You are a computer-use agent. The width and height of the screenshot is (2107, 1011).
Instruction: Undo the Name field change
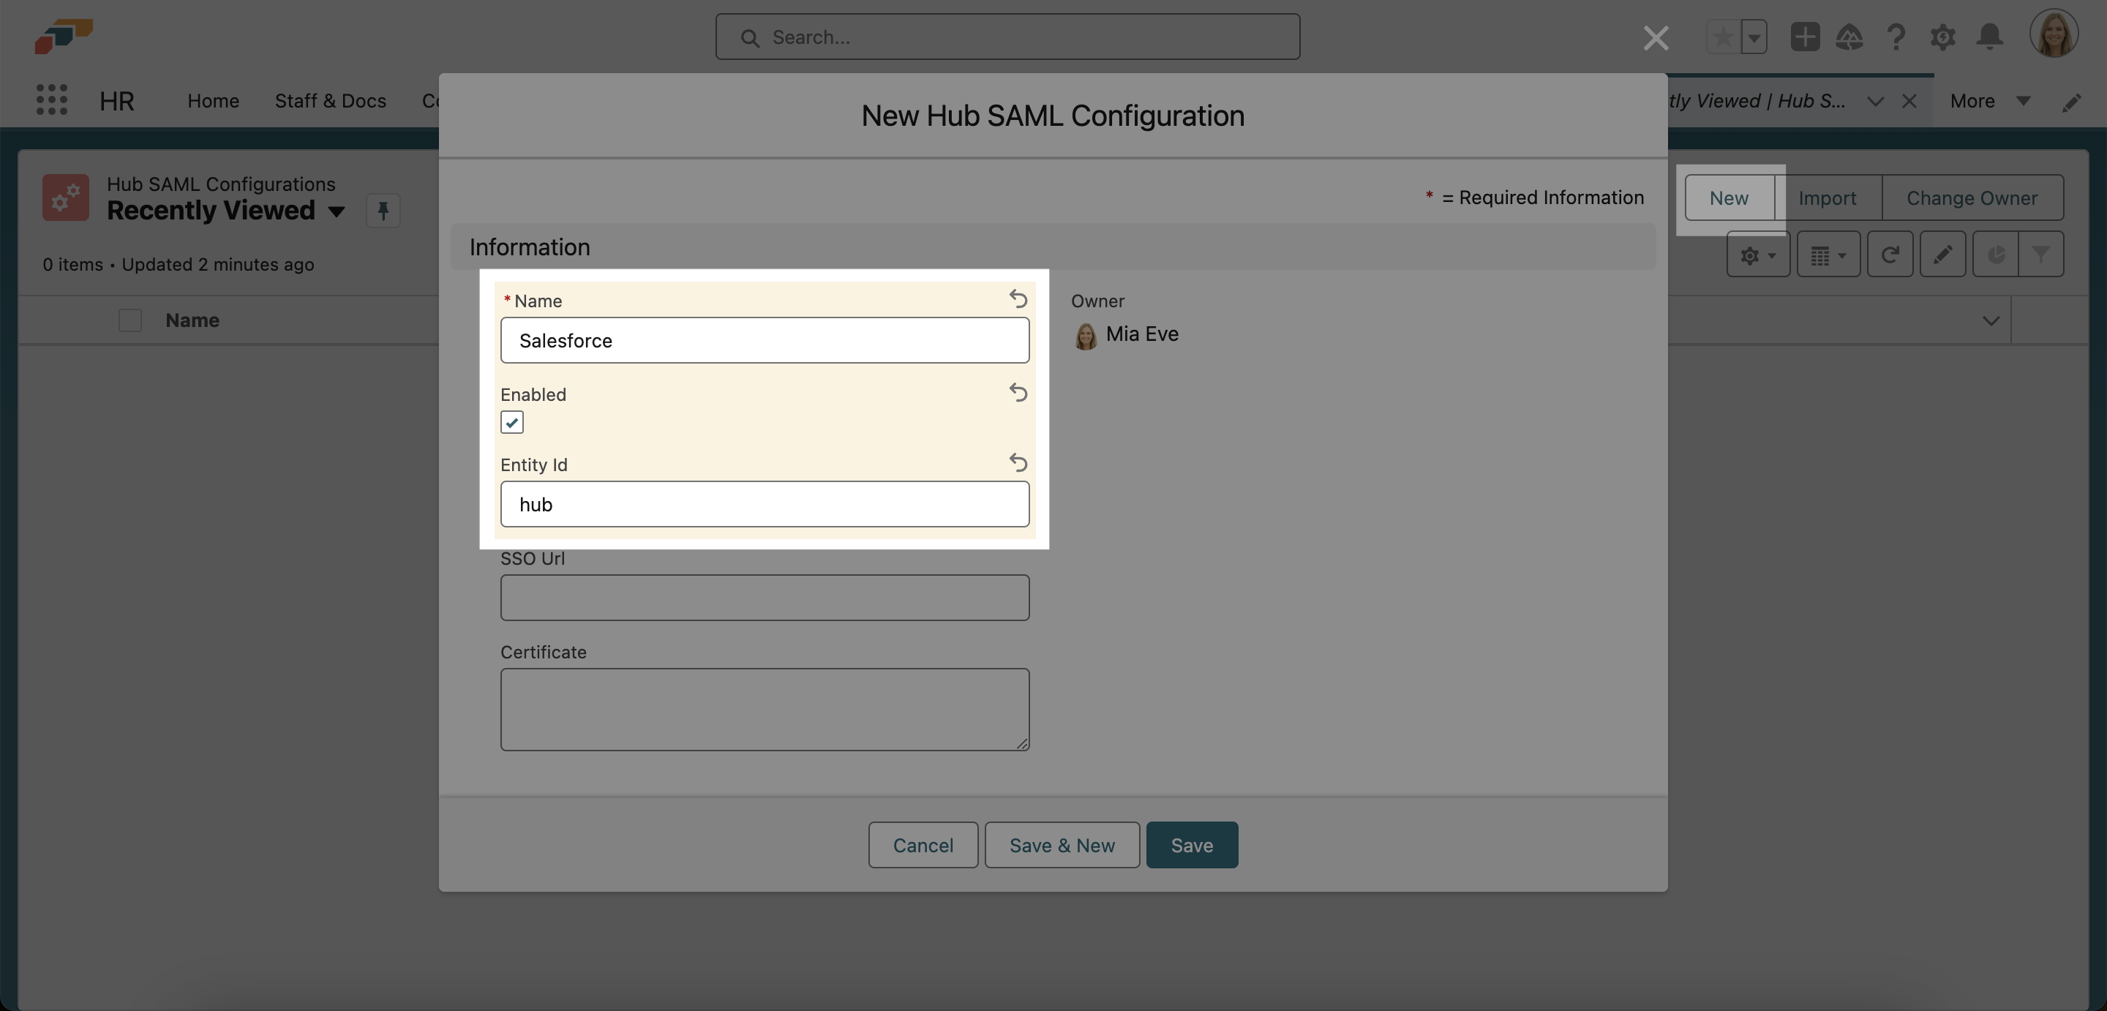1018,298
